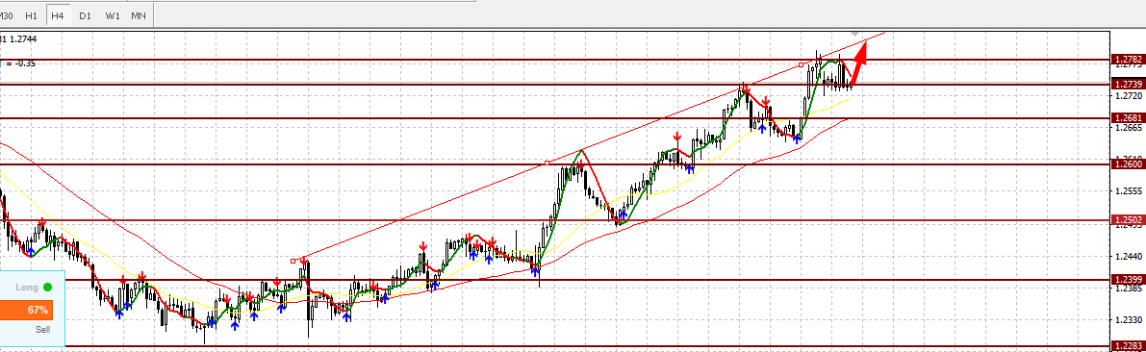Switch chart to H1 timeframe
1146x352 pixels.
coord(32,15)
